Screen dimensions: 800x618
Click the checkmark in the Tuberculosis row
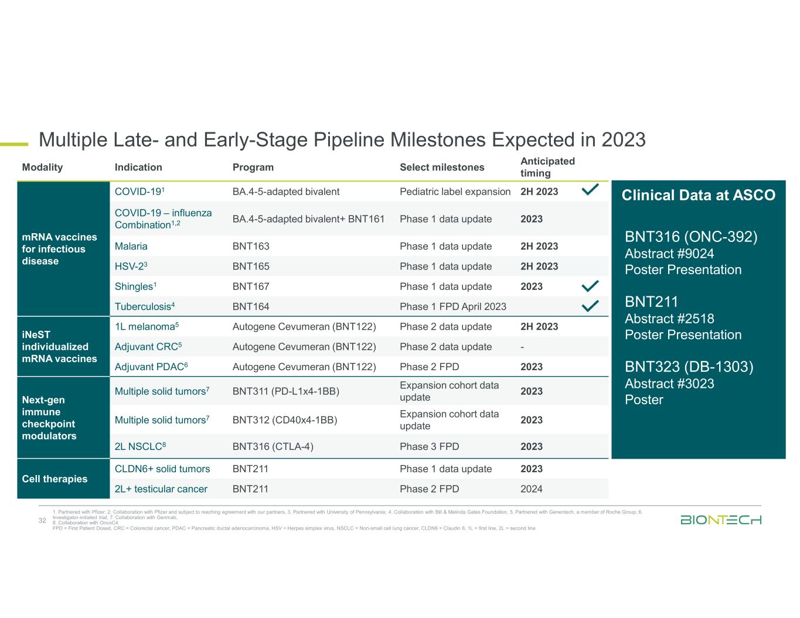tap(590, 306)
